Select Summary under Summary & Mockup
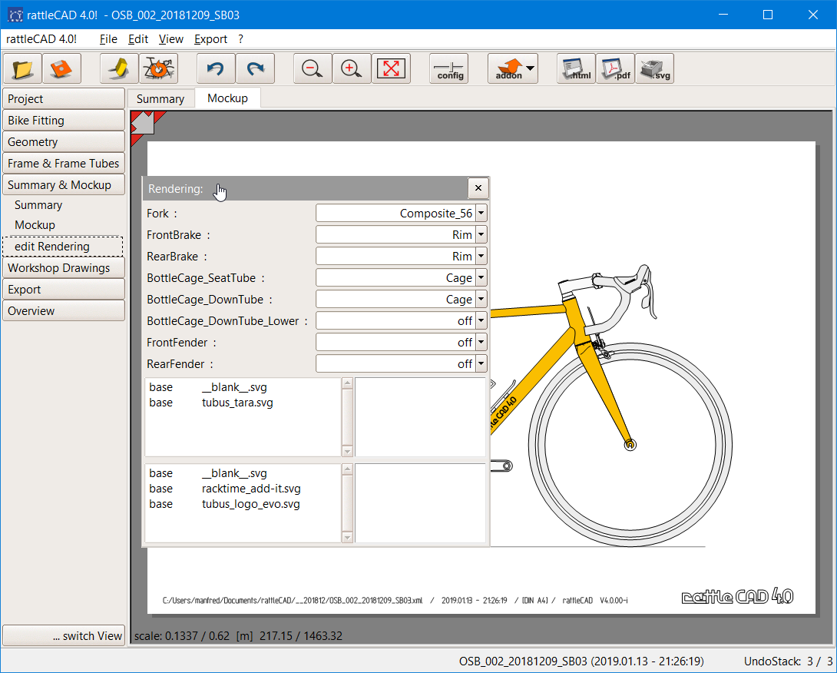Viewport: 837px width, 673px height. 38,205
